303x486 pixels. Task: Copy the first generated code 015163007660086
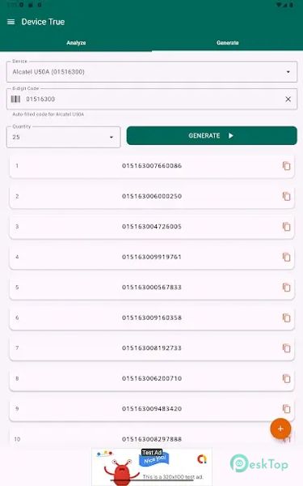pos(286,166)
